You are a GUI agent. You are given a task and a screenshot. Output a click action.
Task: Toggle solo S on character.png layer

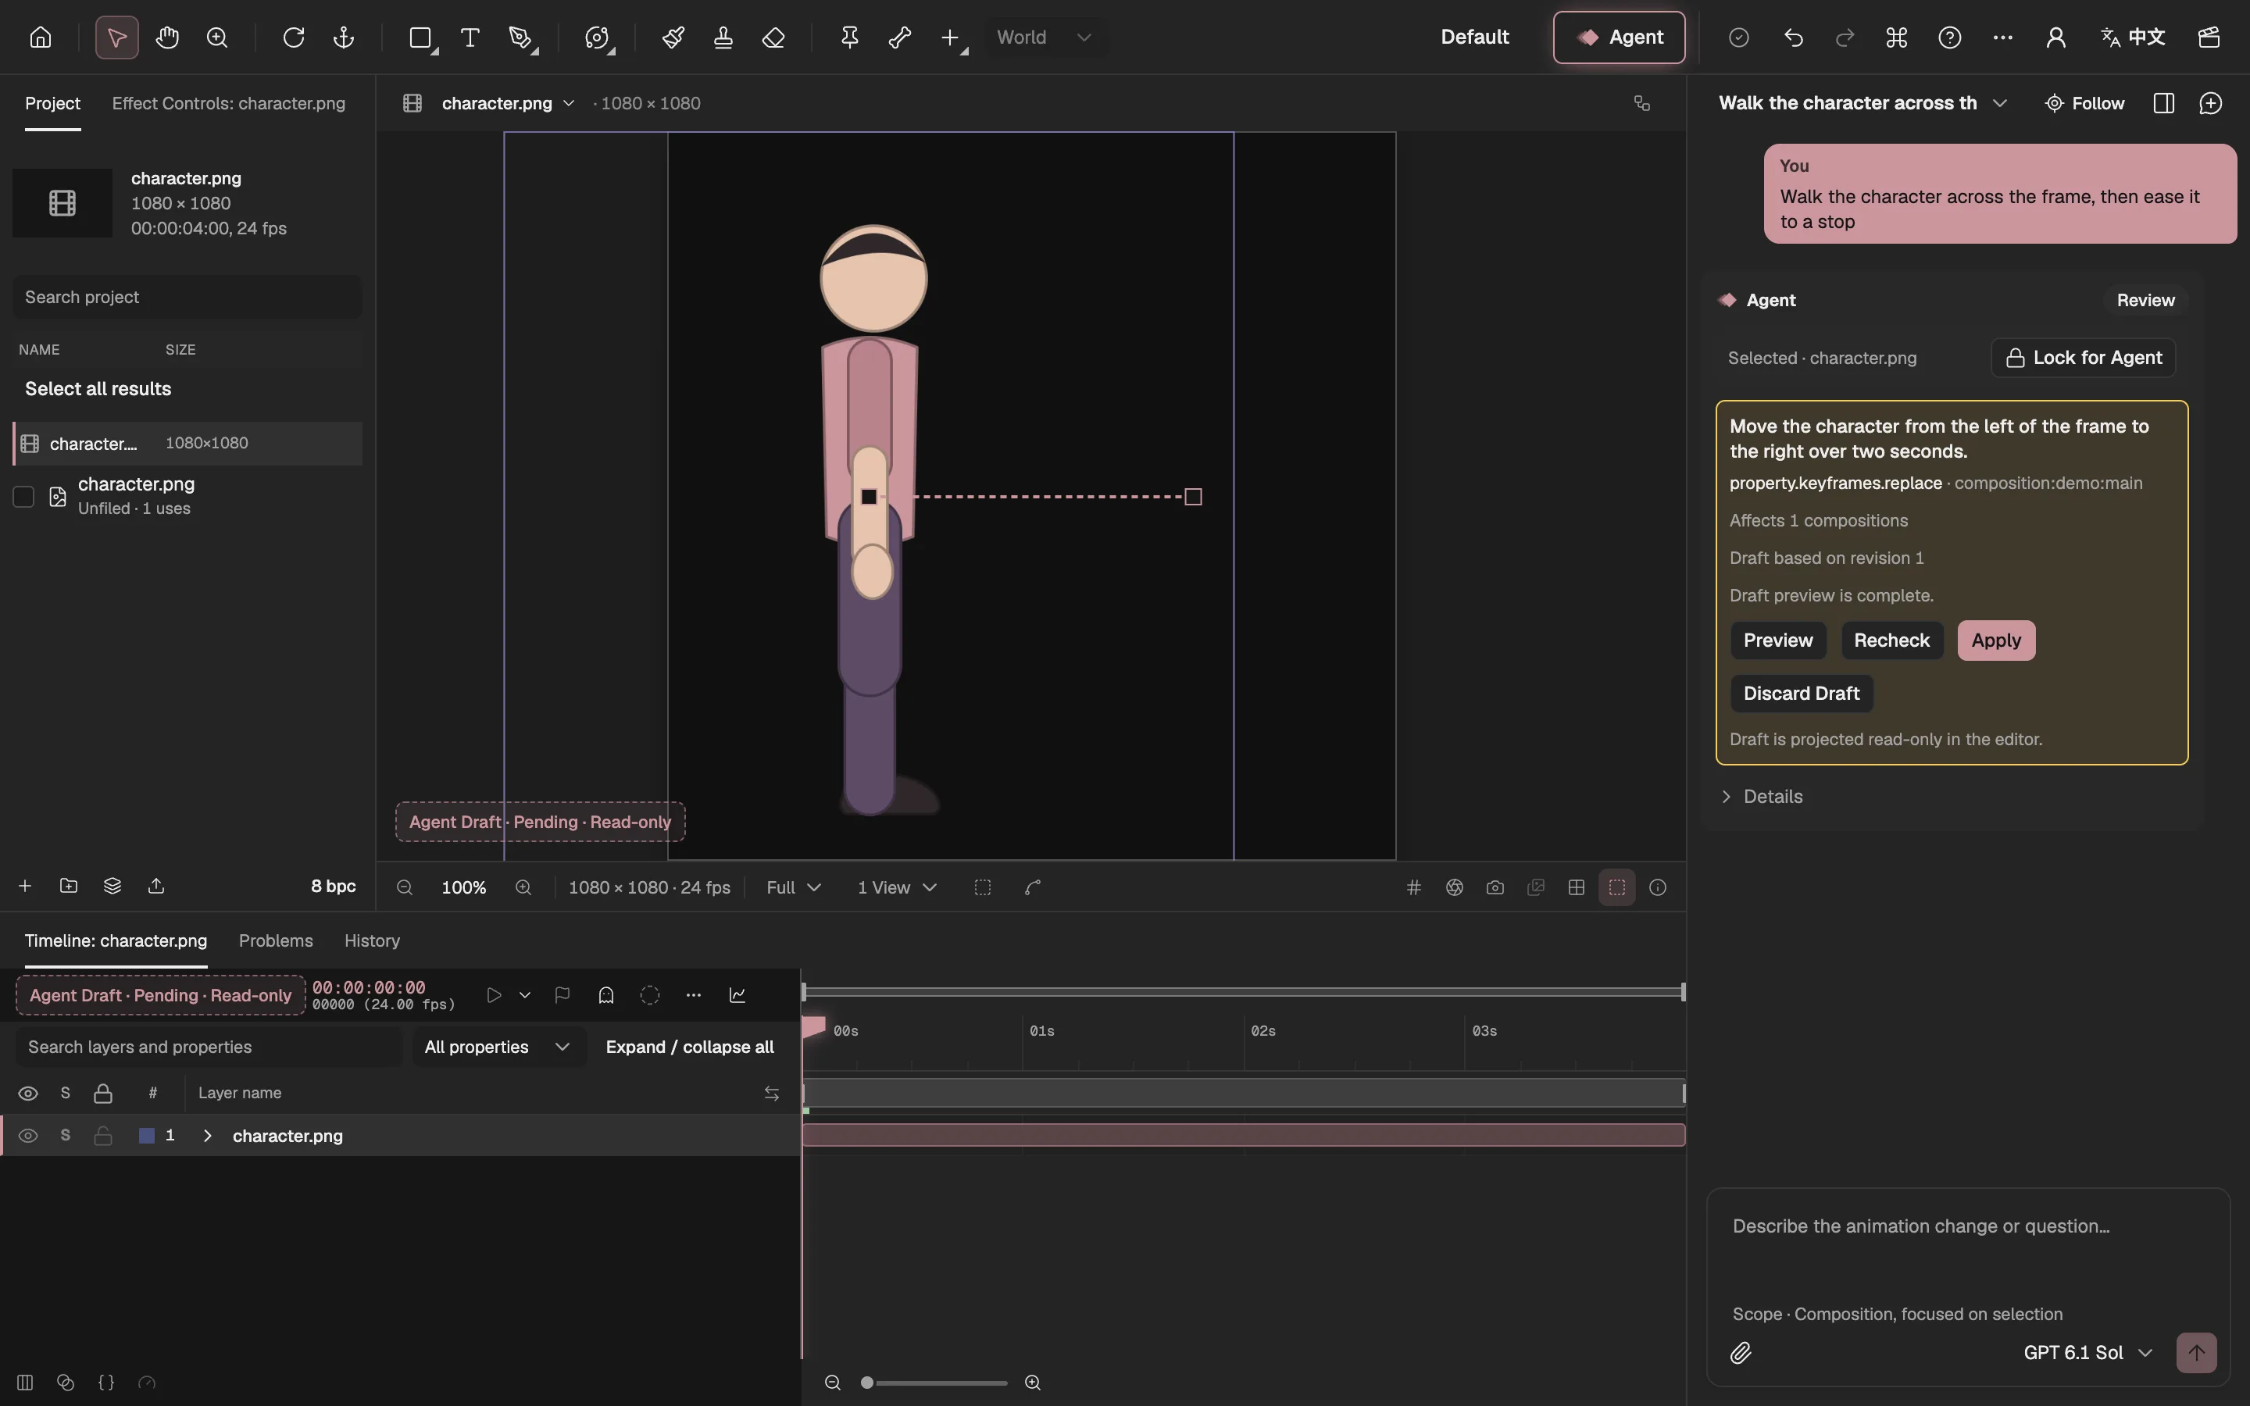[x=65, y=1136]
